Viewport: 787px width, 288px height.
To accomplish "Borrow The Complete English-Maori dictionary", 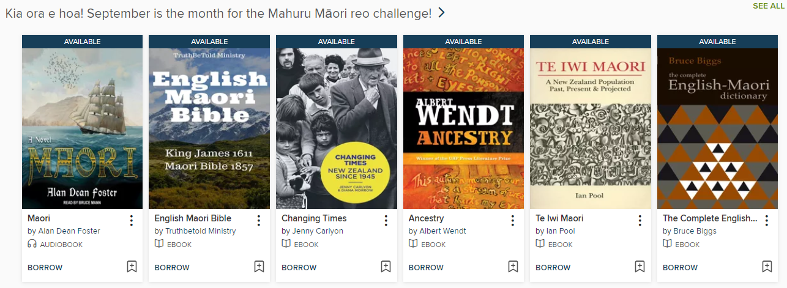I will point(680,267).
